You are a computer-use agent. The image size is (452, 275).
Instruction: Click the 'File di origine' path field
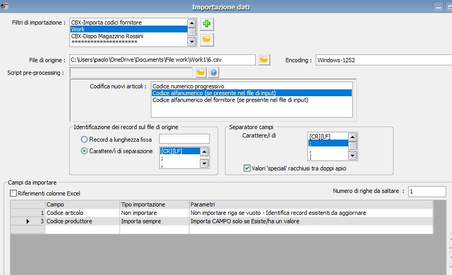click(162, 60)
